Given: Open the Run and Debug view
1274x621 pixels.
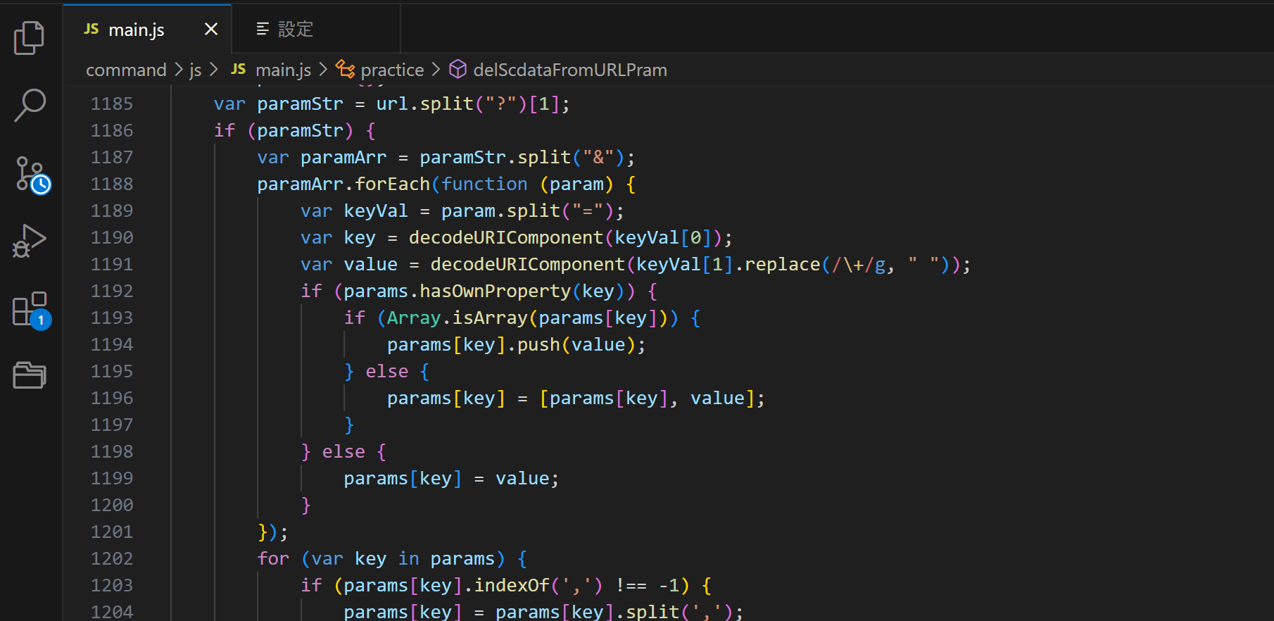Looking at the screenshot, I should pyautogui.click(x=30, y=241).
